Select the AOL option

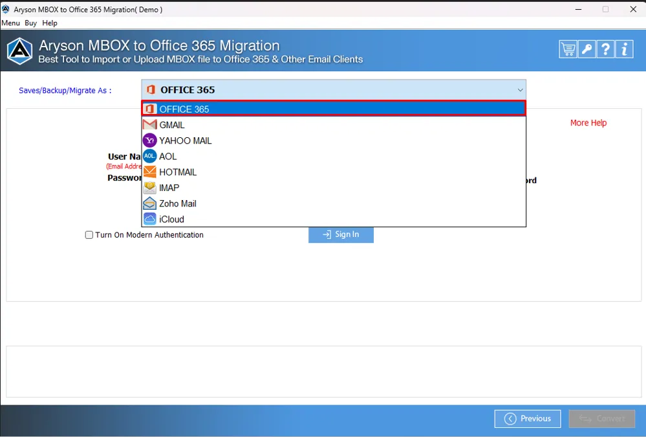click(334, 156)
